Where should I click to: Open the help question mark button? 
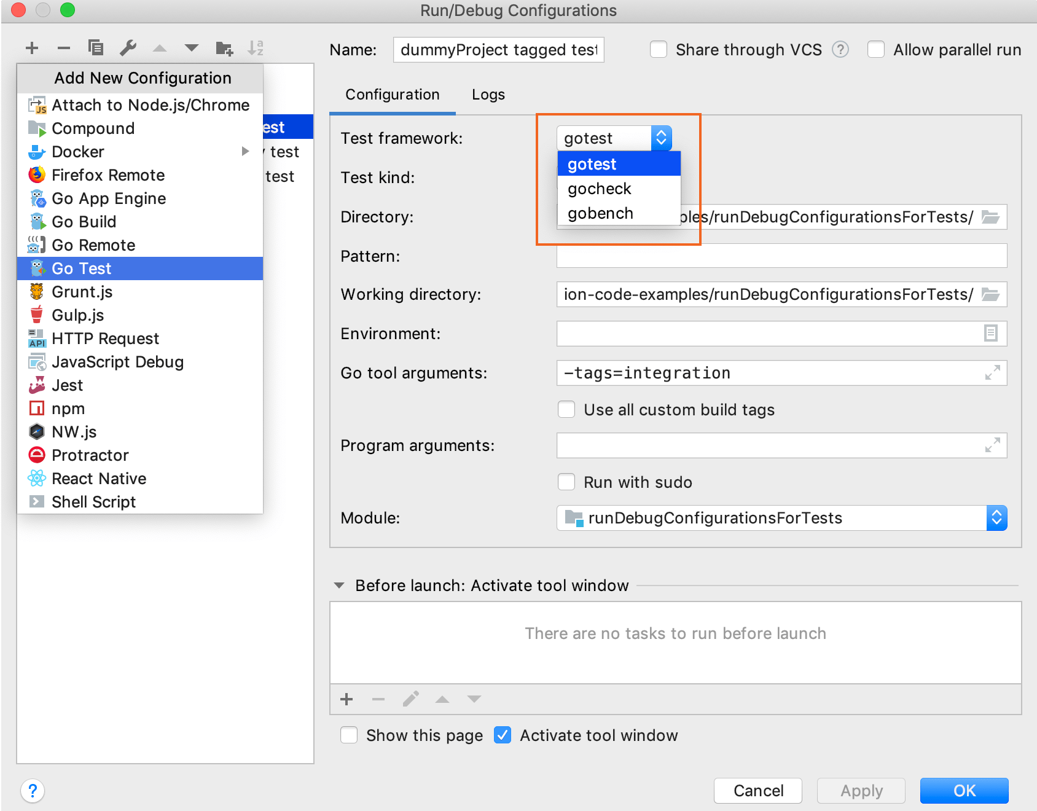coord(33,791)
